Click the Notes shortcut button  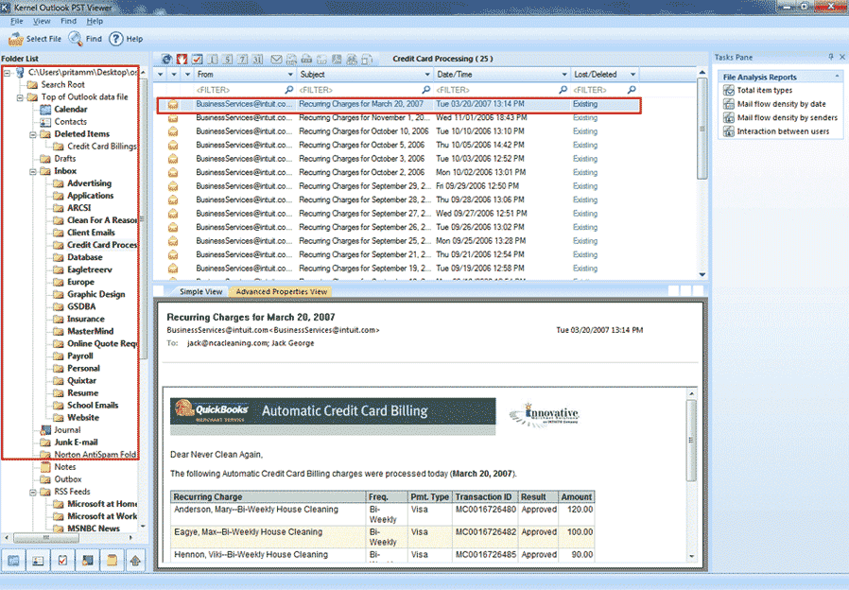112,561
